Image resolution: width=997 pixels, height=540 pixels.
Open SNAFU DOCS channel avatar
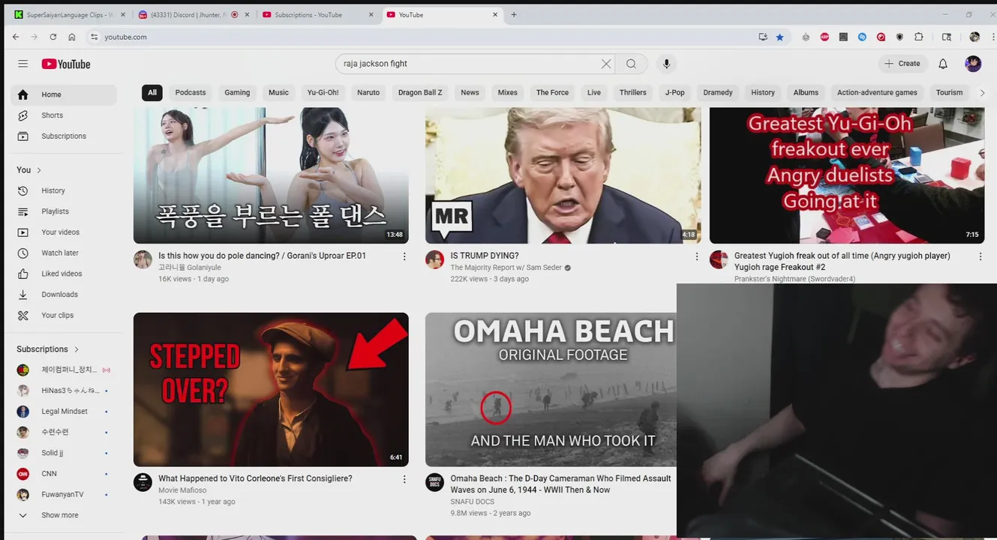pos(434,482)
